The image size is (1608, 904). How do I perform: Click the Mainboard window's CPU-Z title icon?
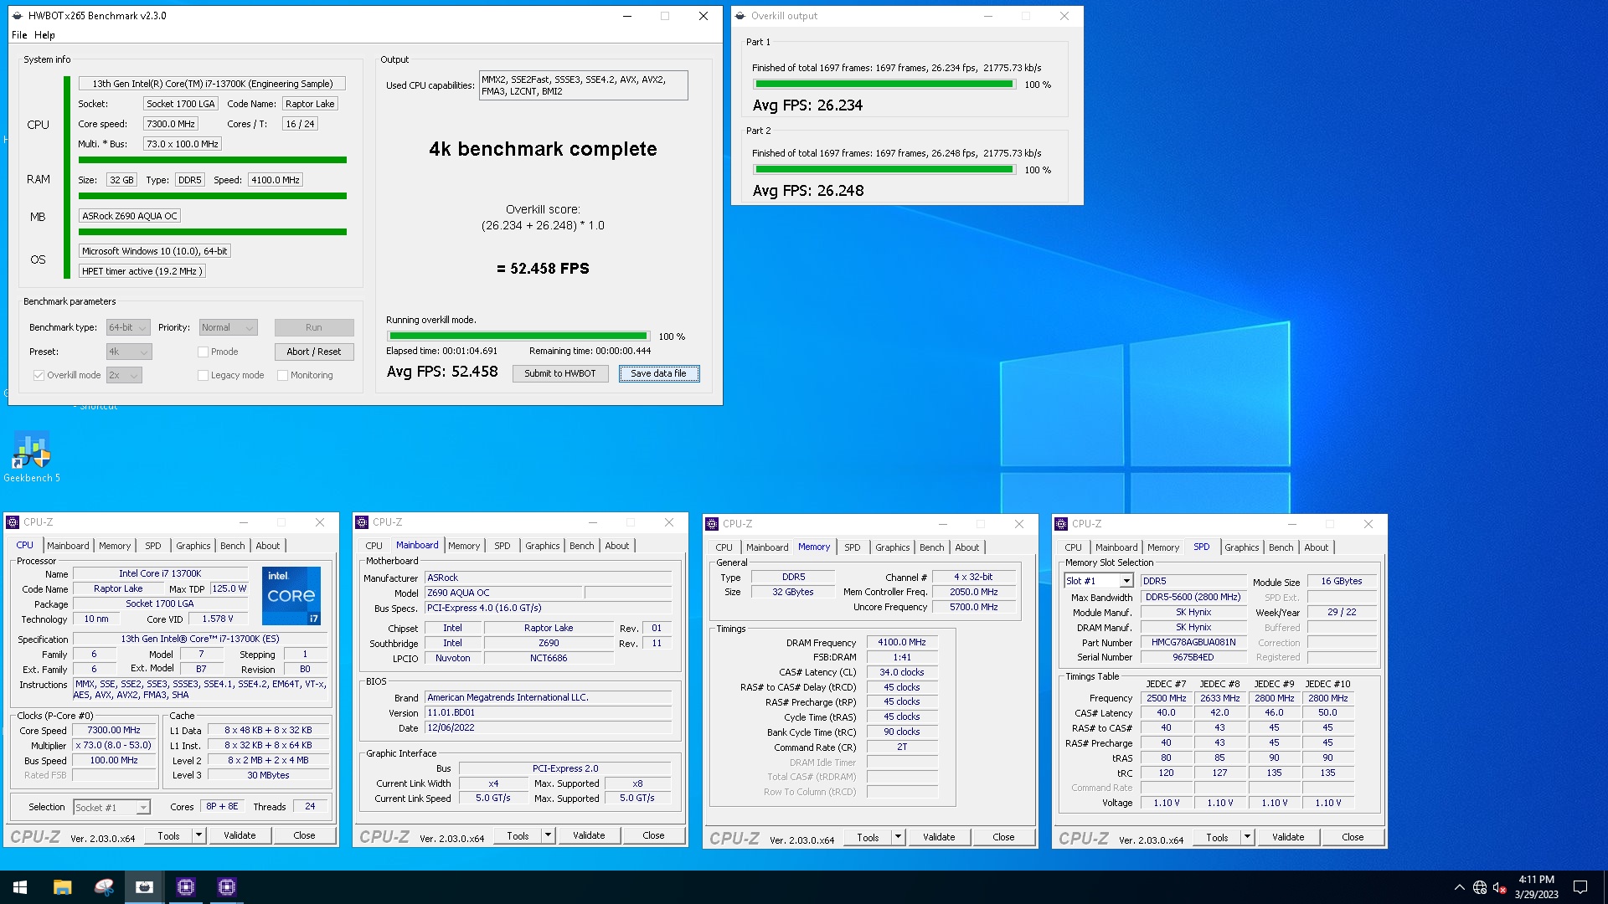tap(363, 522)
